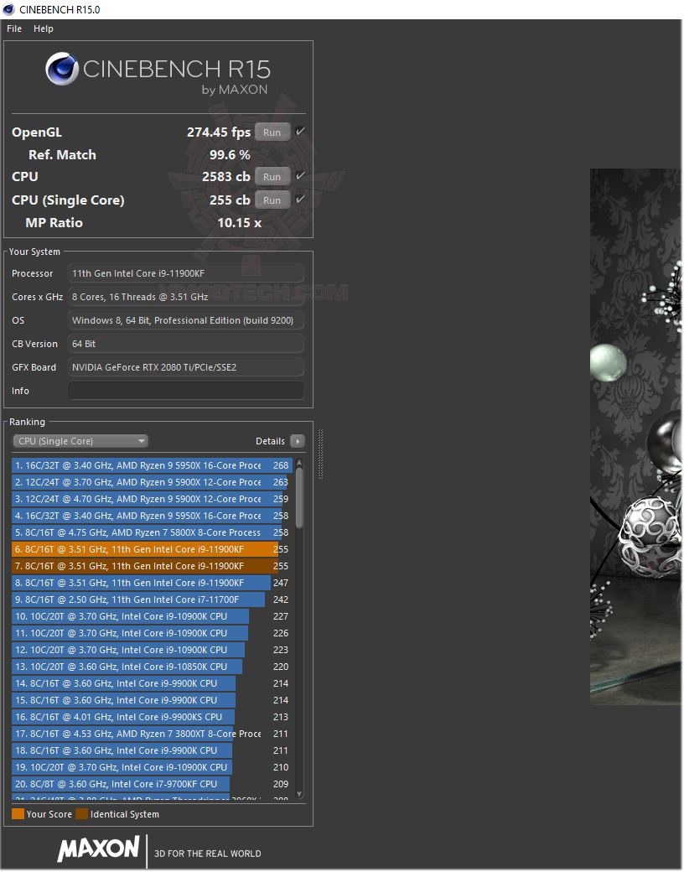Select ranking row 5 Ryzen 7 5800X

[151, 532]
